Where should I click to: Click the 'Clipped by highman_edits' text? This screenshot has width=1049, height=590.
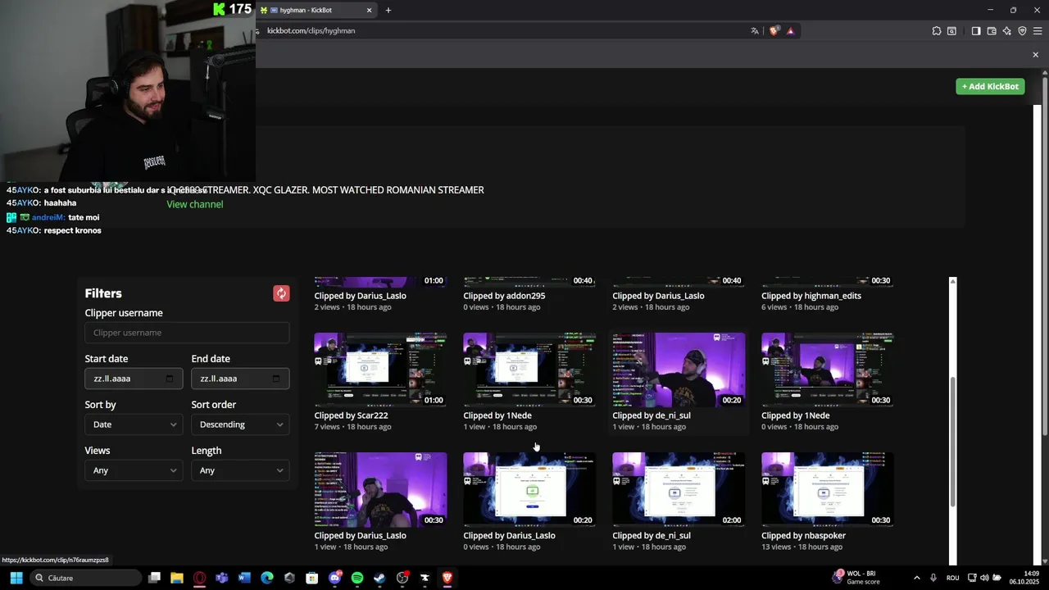pyautogui.click(x=811, y=296)
